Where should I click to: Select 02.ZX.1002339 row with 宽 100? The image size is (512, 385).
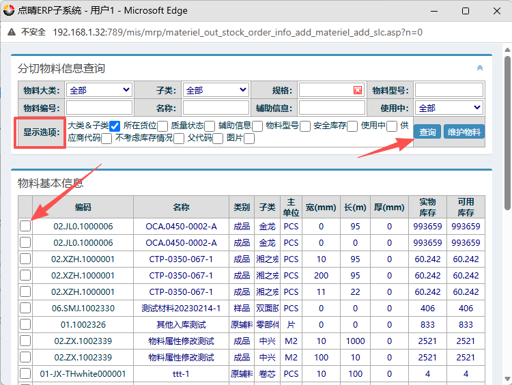click(25, 357)
